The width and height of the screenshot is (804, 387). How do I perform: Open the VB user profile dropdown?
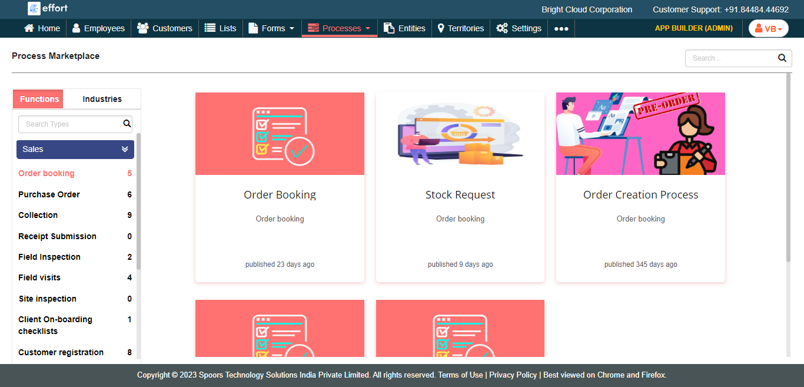[x=768, y=28]
